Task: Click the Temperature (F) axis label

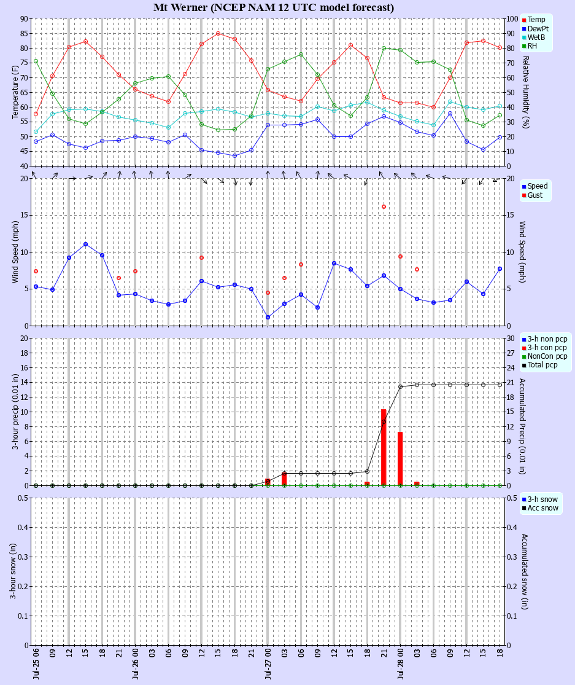Action: click(x=15, y=92)
